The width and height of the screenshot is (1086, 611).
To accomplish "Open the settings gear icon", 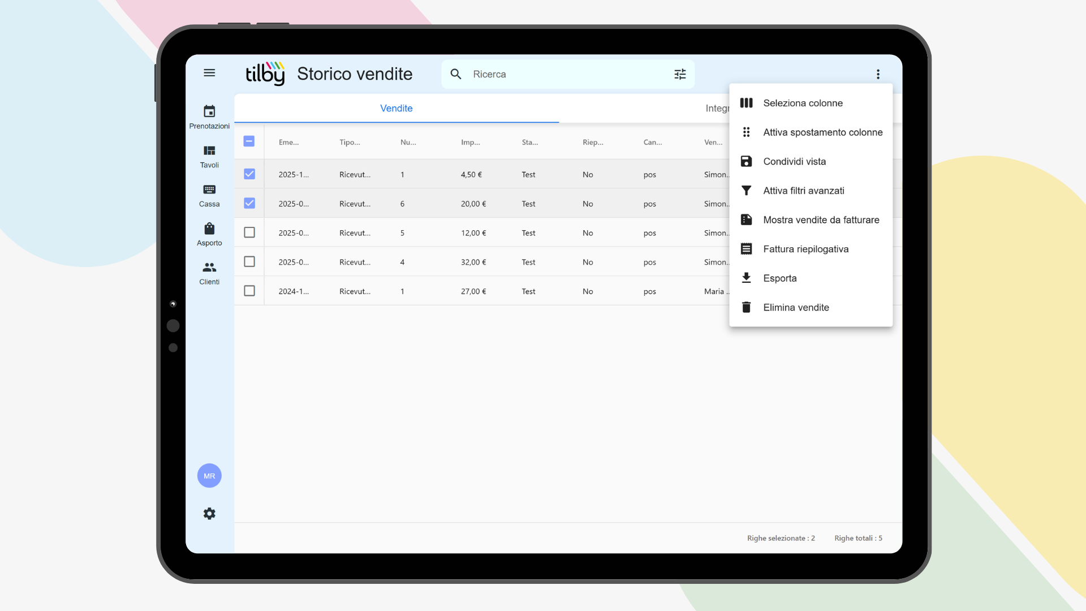I will pos(209,514).
